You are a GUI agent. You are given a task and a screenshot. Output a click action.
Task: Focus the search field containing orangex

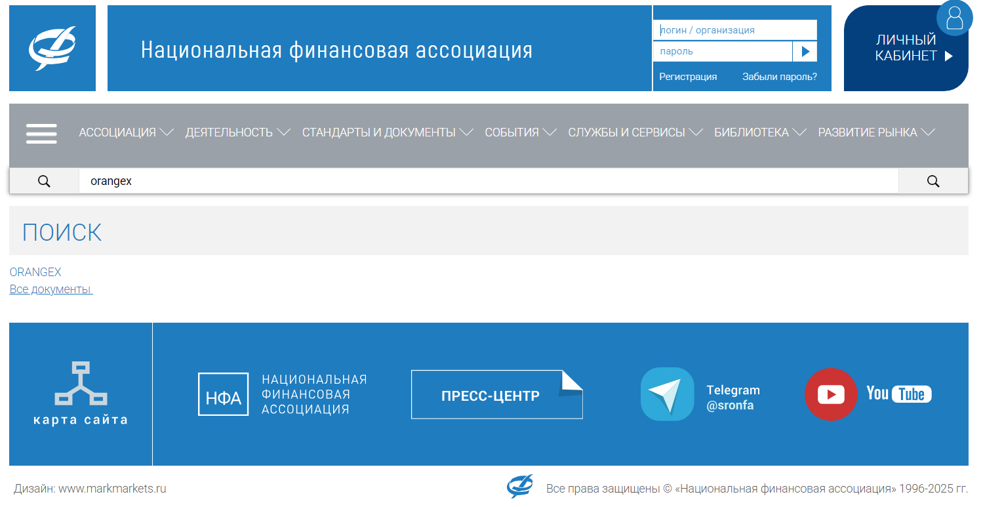489,181
